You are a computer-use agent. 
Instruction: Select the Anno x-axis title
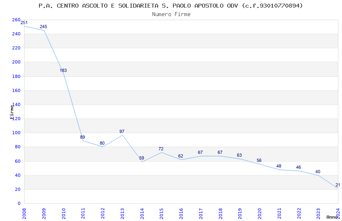(332, 217)
